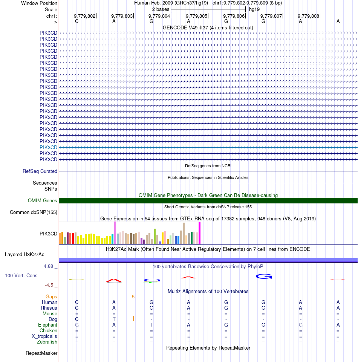
Task: Click the GENCODE V49lift37 track title
Action: tap(208, 28)
